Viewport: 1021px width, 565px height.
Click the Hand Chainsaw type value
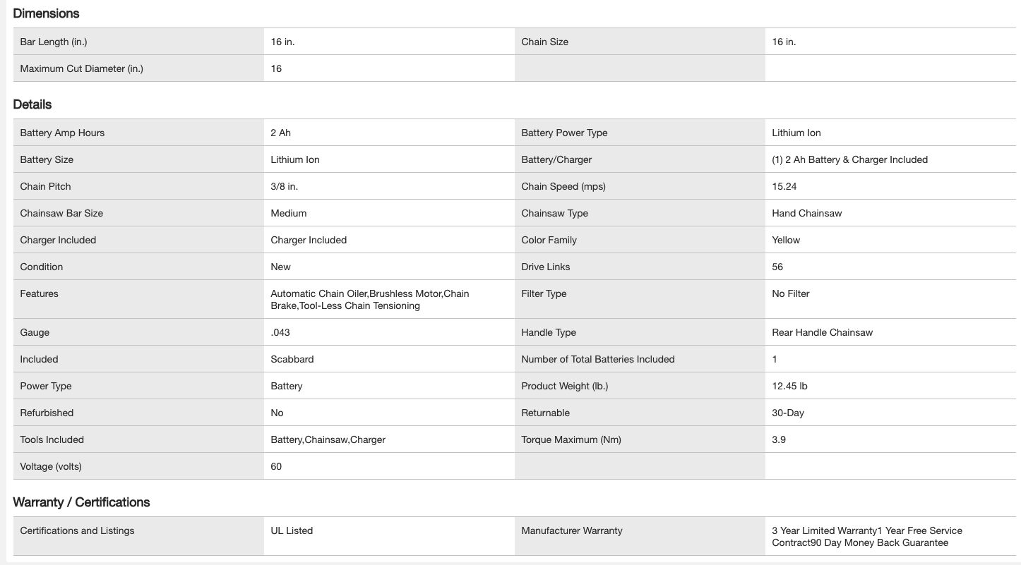806,213
